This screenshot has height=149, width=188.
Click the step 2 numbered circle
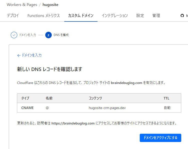[x=48, y=35]
